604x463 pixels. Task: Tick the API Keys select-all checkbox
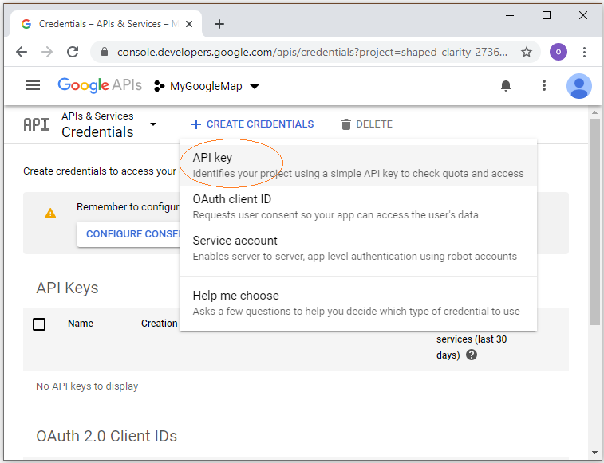coord(39,324)
